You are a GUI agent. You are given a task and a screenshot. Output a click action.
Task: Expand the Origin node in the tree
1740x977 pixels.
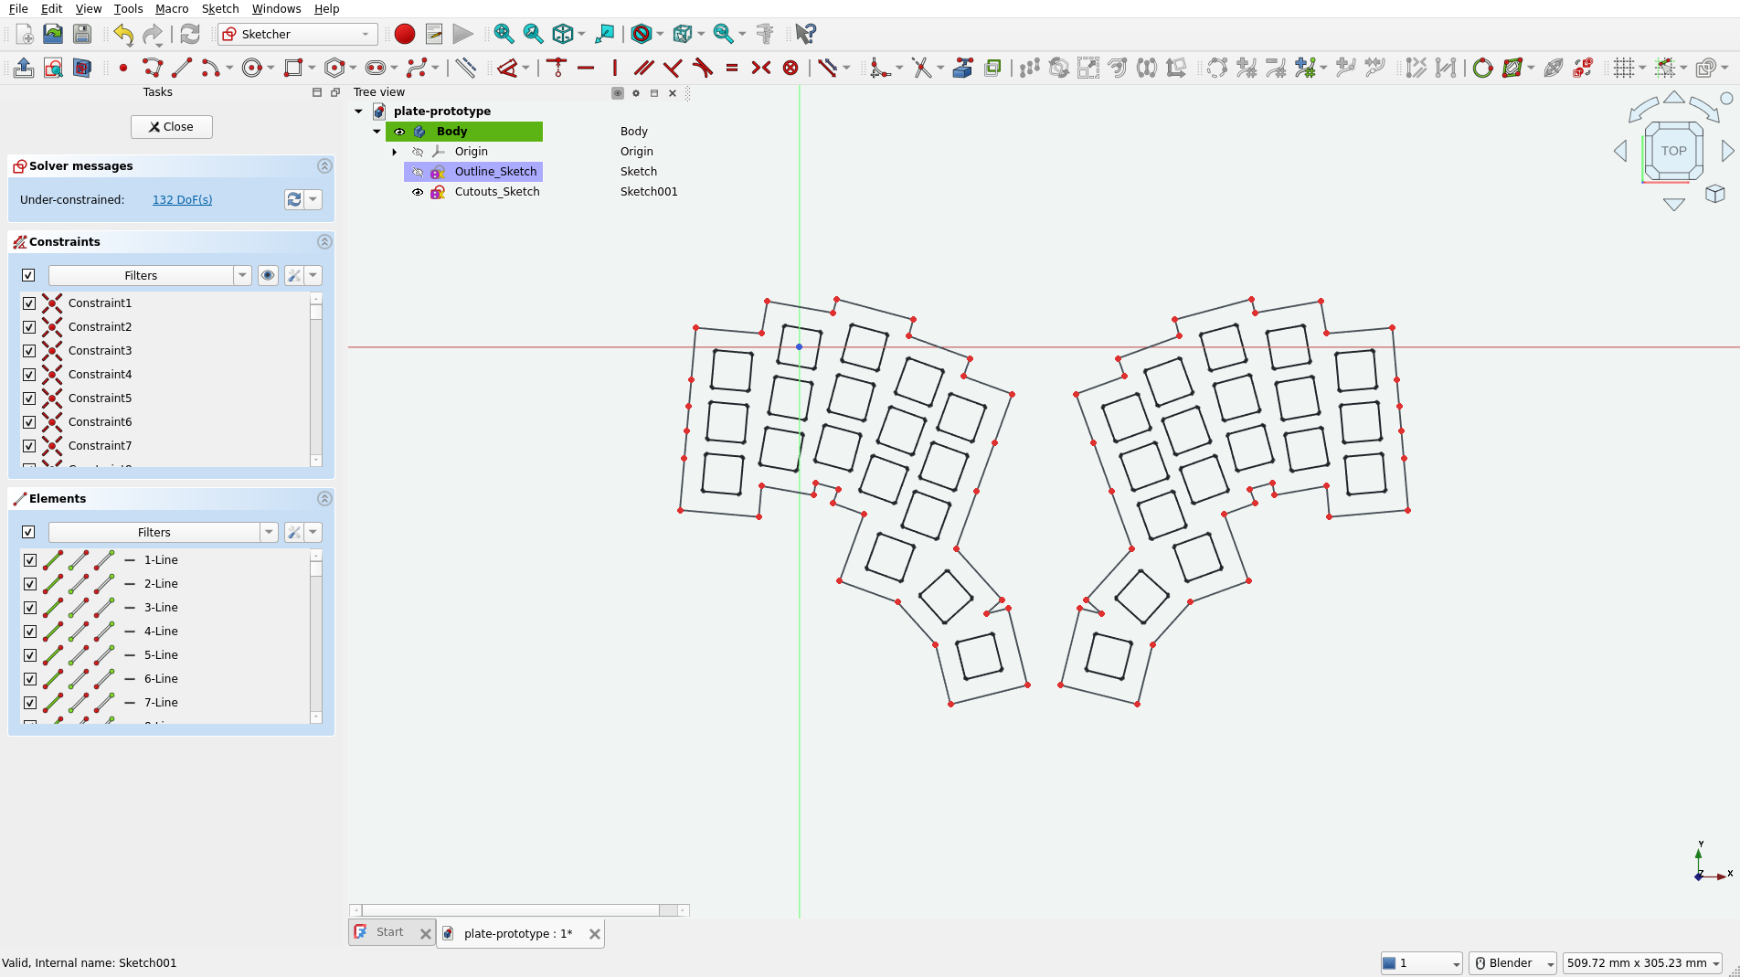pyautogui.click(x=394, y=152)
